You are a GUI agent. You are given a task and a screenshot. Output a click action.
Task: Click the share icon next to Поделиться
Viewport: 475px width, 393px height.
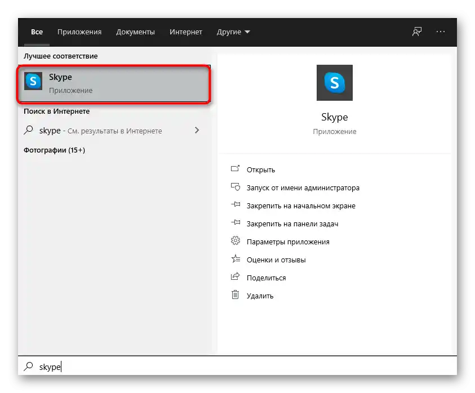pyautogui.click(x=236, y=277)
